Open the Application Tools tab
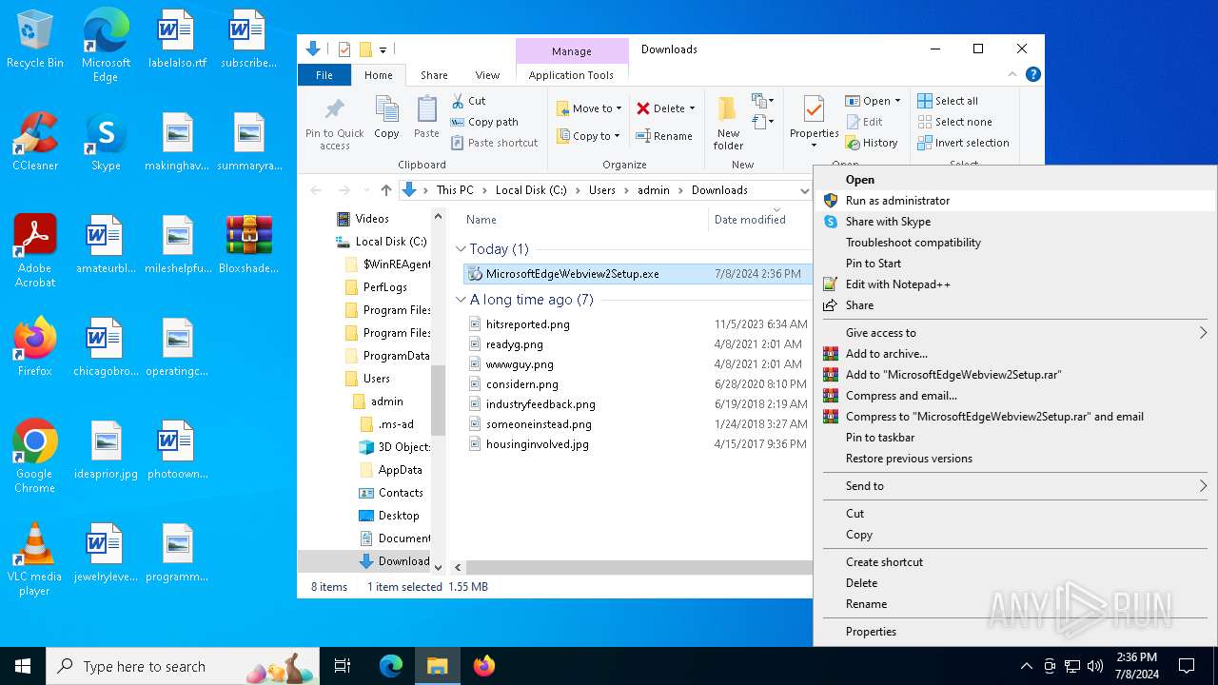The image size is (1218, 685). point(571,75)
